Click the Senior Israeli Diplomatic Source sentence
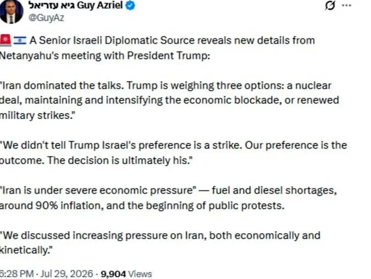Image resolution: width=371 pixels, height=279 pixels. point(172,40)
